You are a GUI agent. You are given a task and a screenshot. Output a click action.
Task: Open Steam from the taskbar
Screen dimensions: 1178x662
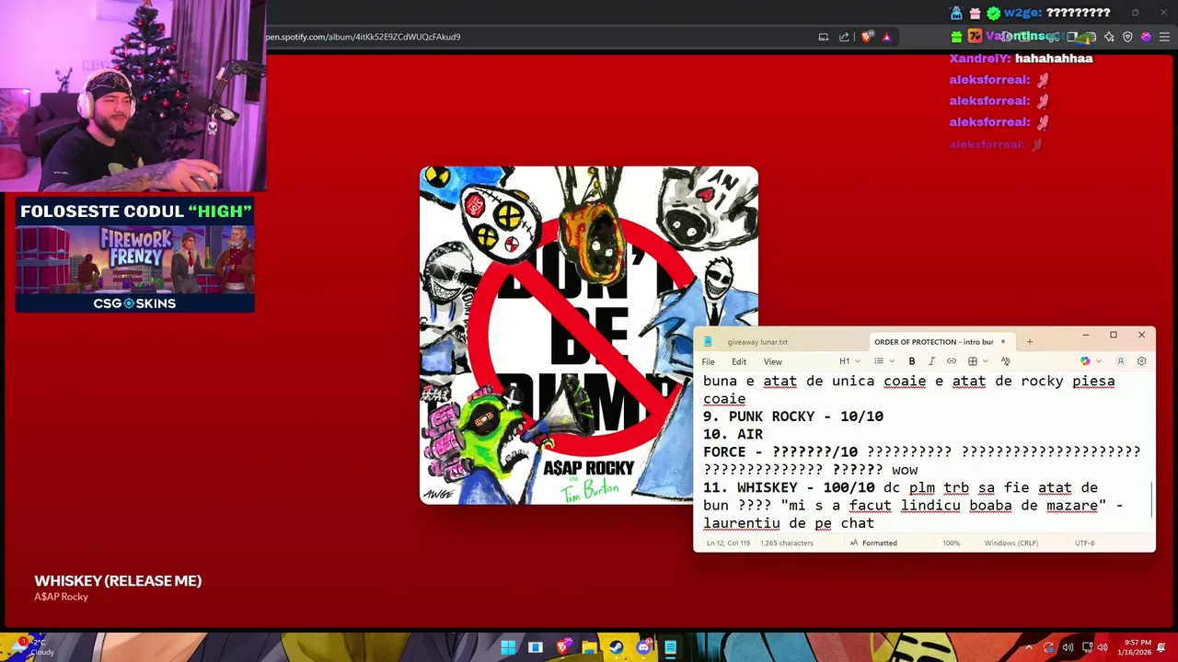coord(617,647)
